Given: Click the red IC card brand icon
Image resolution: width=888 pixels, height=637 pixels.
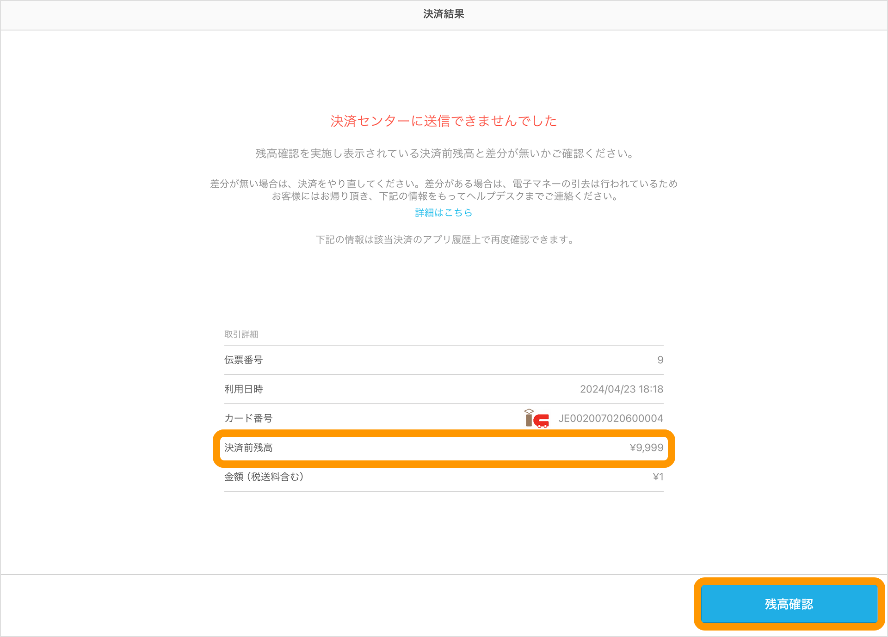Looking at the screenshot, I should tap(536, 418).
